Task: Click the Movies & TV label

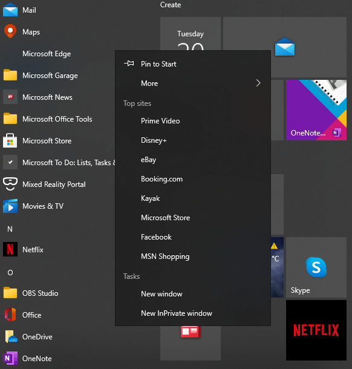Action: click(43, 206)
